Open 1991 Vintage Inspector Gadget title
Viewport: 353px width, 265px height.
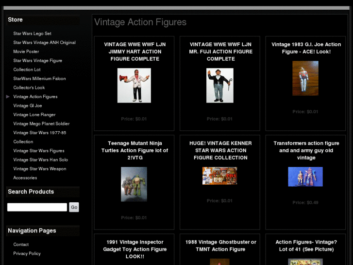click(134, 249)
